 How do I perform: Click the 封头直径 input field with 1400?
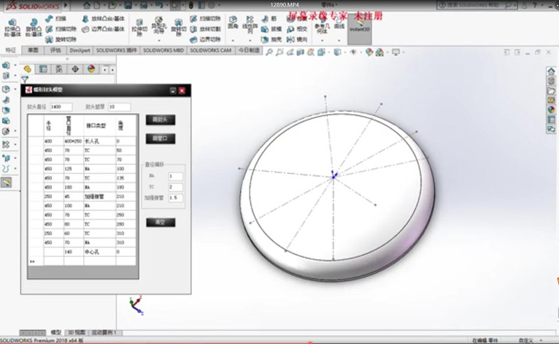(61, 107)
